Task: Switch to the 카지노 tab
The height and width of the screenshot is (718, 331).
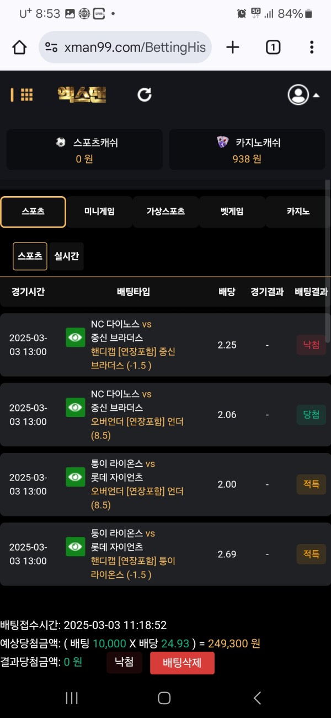Action: pyautogui.click(x=298, y=212)
